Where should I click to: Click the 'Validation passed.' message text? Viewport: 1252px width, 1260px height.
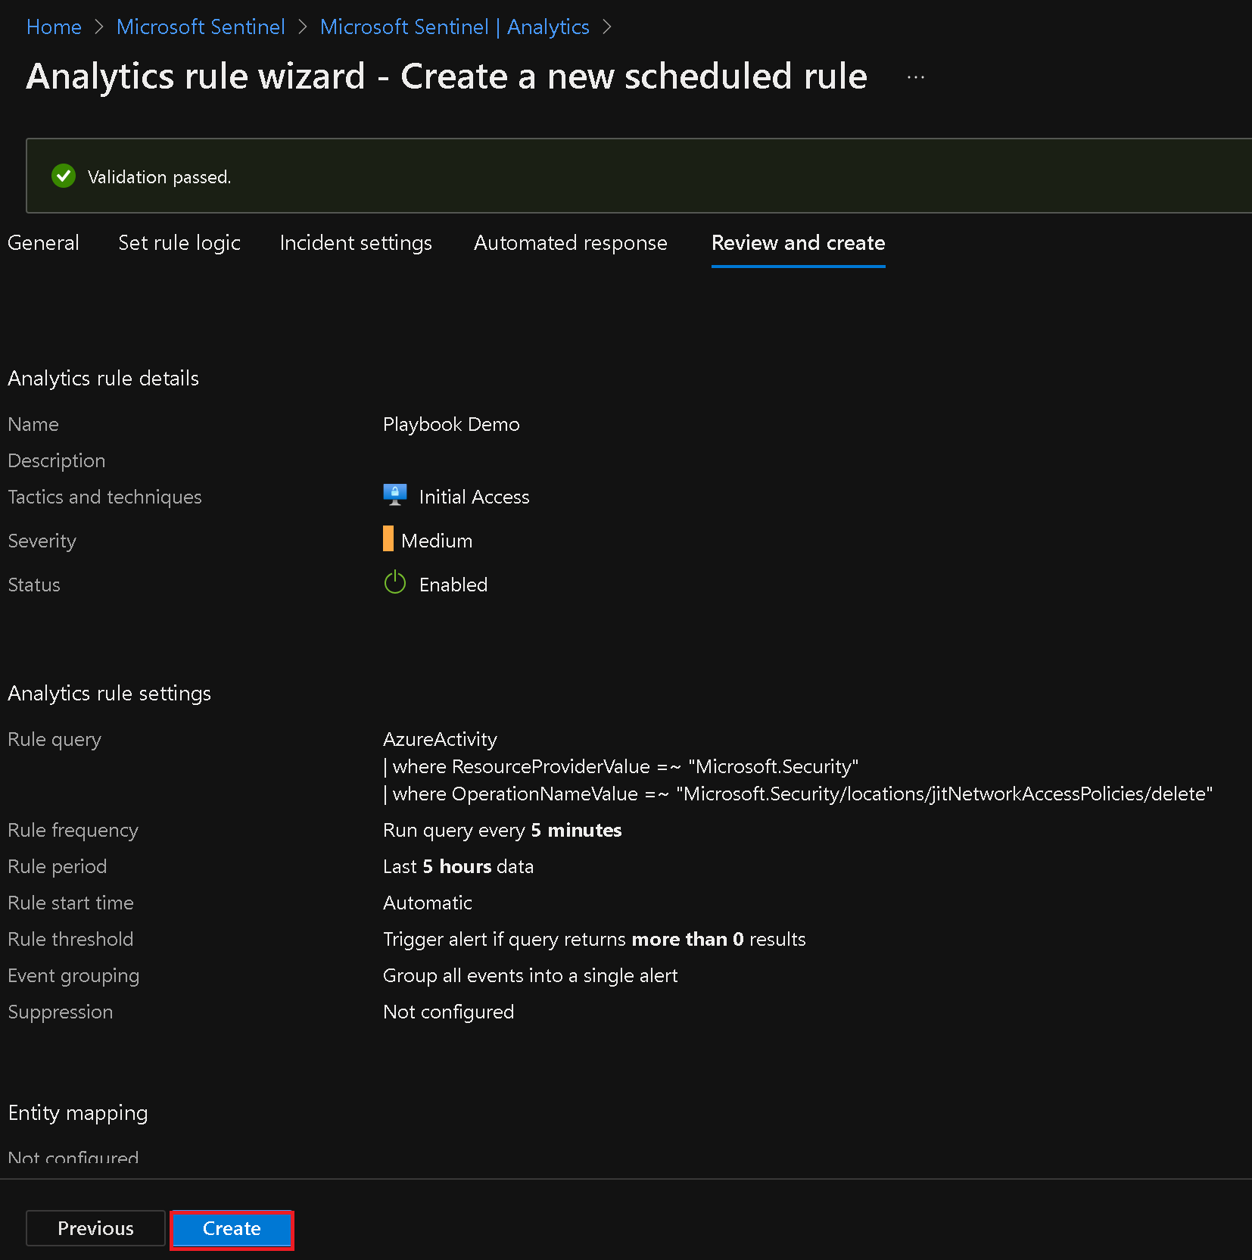click(159, 176)
